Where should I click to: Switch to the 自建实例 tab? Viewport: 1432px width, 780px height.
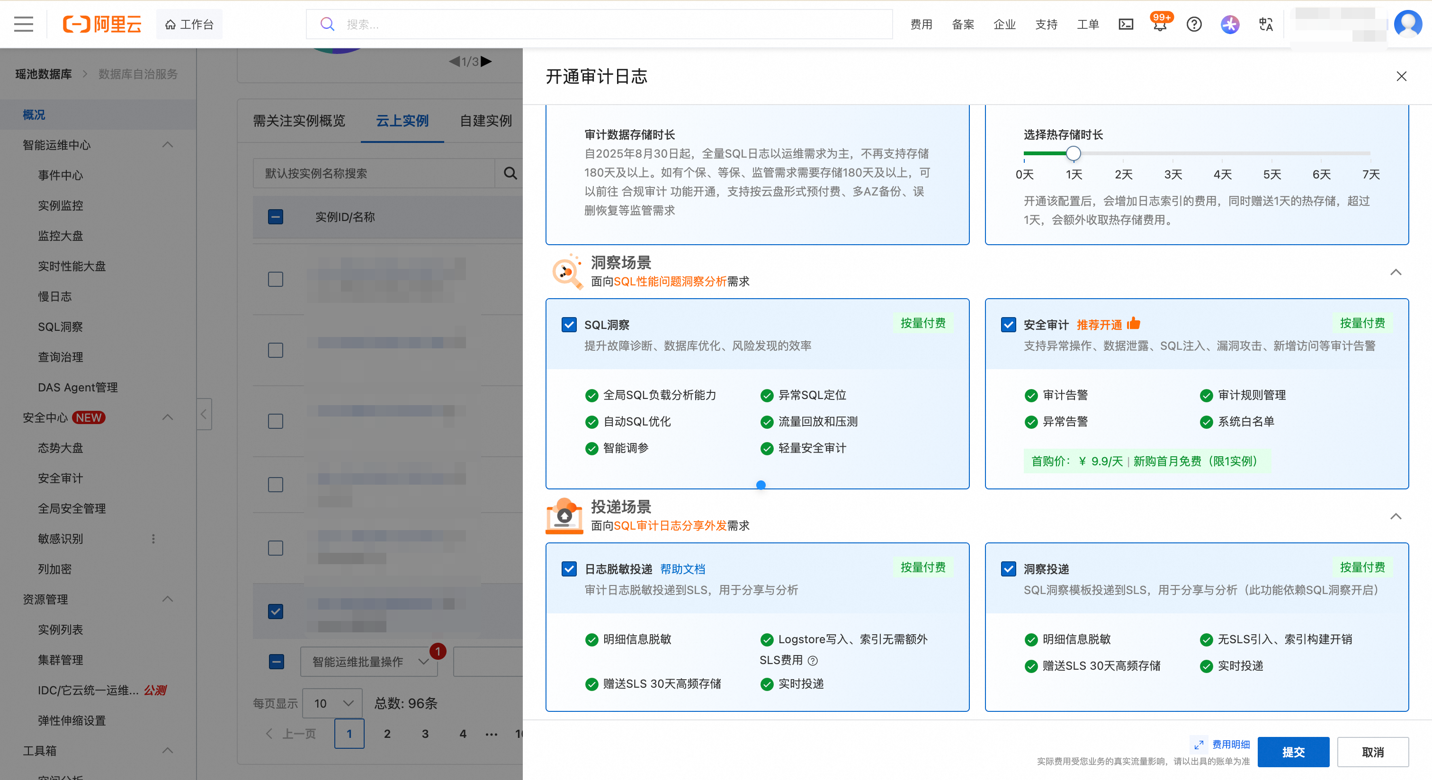(x=485, y=121)
